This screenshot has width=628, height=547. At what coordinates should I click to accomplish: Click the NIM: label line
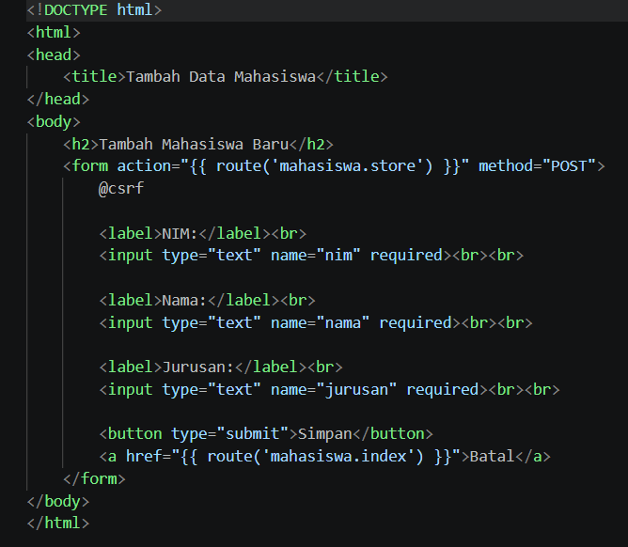pyautogui.click(x=203, y=233)
